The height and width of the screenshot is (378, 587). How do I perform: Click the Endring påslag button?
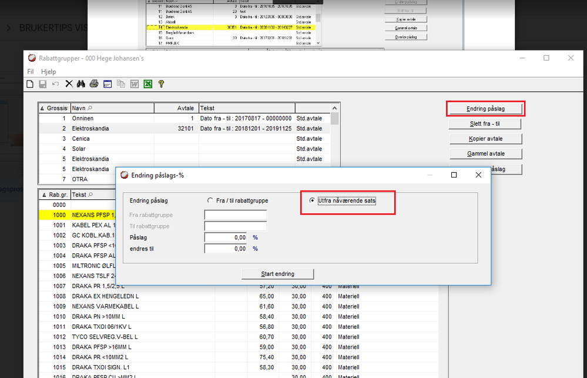pos(485,109)
